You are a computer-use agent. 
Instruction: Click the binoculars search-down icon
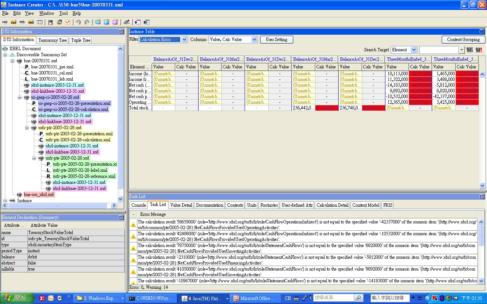coord(469,50)
